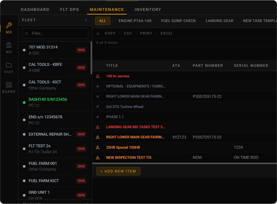This screenshot has width=277, height=204.
Task: Click warning icon for LANDING GEAR MX TASKS
Action: coord(98,127)
